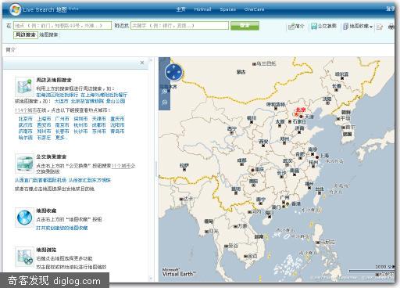
Task: Open link 在上海外滩附近找餐厅
Action: pyautogui.click(x=104, y=95)
